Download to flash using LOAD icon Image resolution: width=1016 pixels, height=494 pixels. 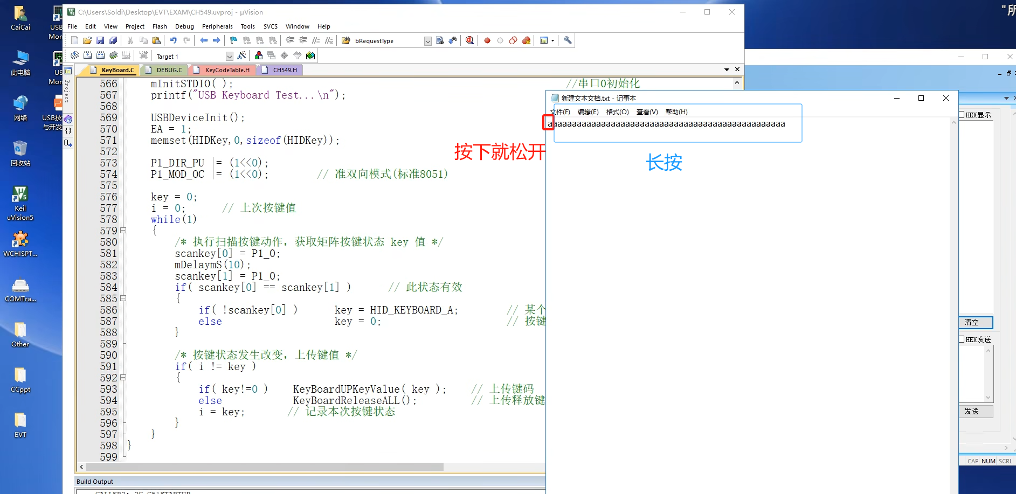[143, 55]
